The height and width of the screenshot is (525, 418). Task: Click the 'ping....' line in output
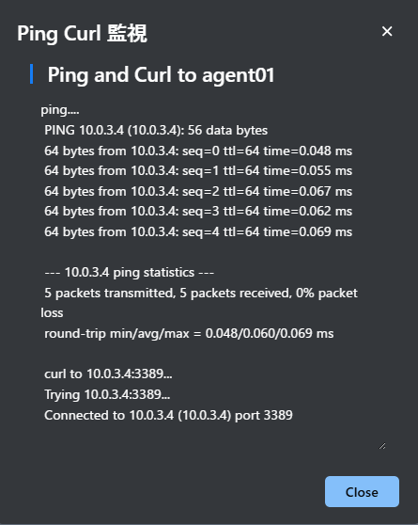tap(60, 110)
